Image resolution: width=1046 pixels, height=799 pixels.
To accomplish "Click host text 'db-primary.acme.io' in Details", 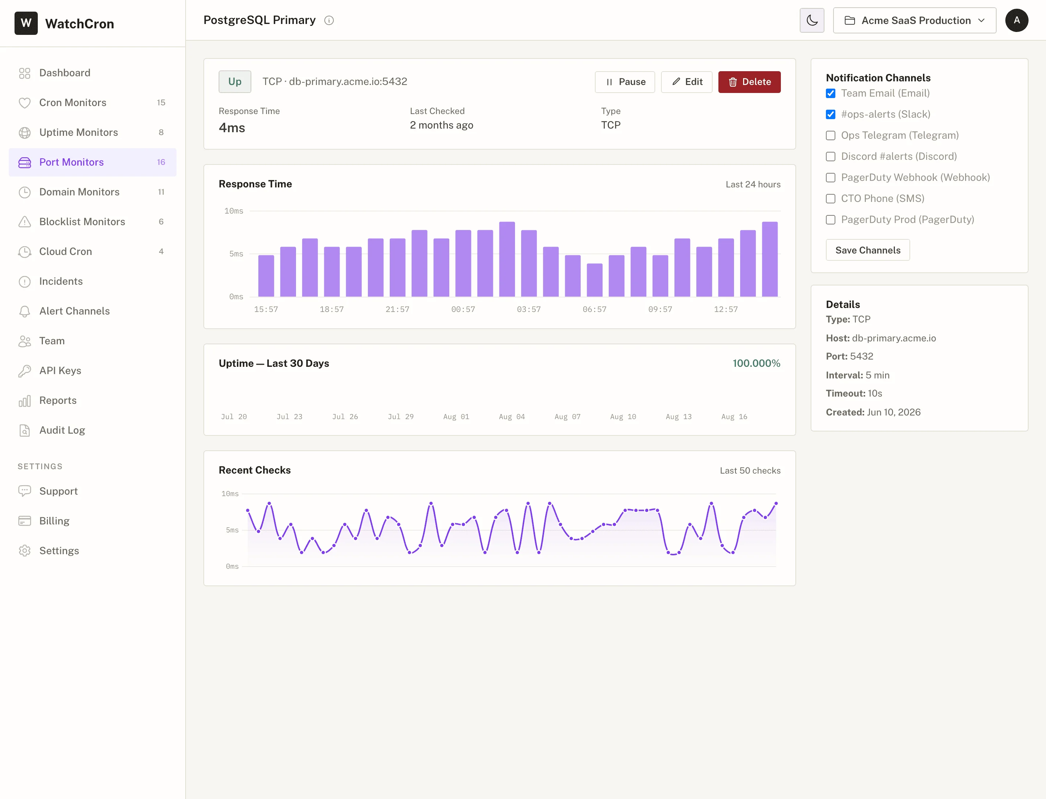I will [894, 338].
